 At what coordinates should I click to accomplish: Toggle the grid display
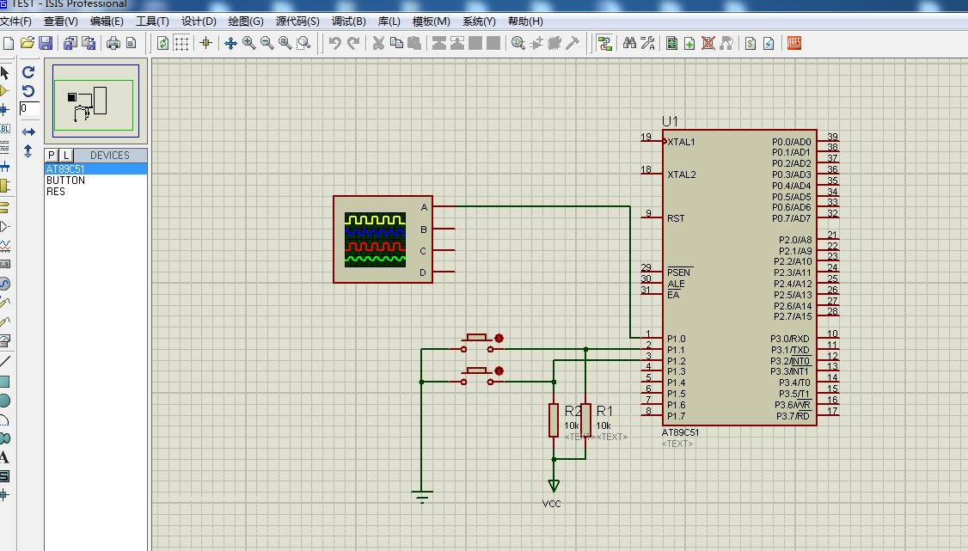(x=181, y=43)
